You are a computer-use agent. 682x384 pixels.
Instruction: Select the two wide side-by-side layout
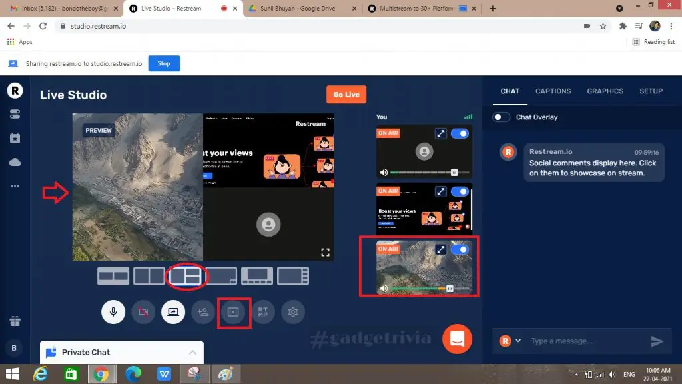[113, 276]
